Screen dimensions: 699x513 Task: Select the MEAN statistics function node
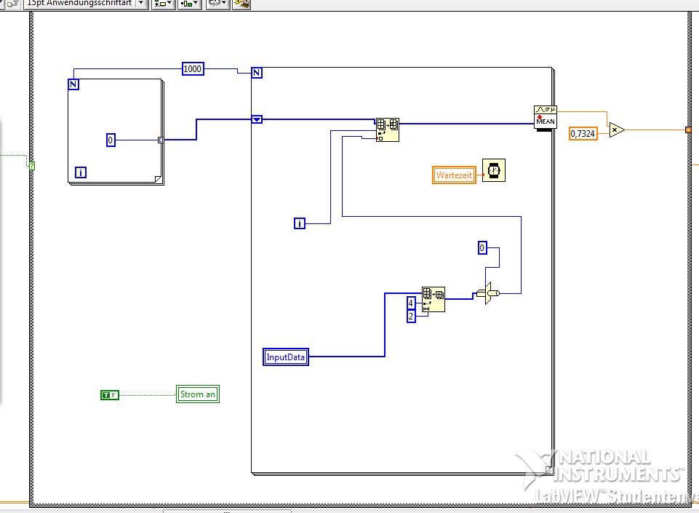546,118
